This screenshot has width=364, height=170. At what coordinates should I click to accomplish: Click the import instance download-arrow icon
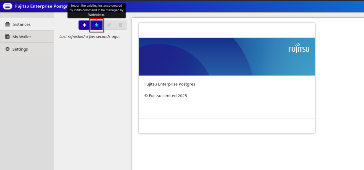tap(96, 25)
